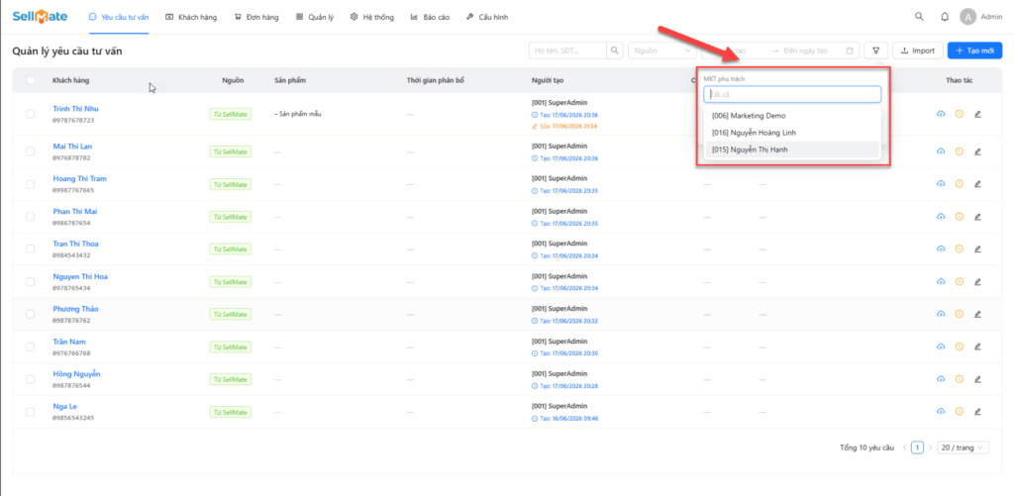The height and width of the screenshot is (496, 1014).
Task: Click the Sản phẩm mẫu product text
Action: 298,114
